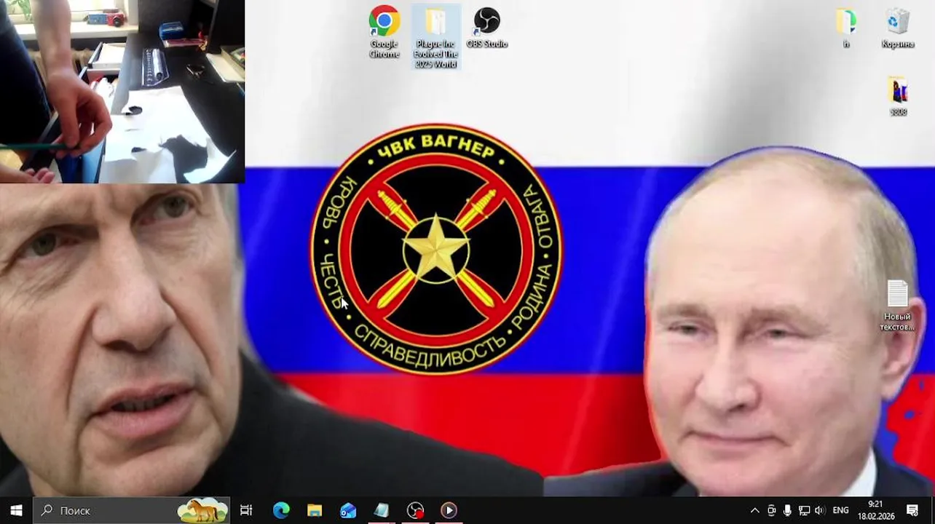Open Outlook from the taskbar

click(x=348, y=510)
